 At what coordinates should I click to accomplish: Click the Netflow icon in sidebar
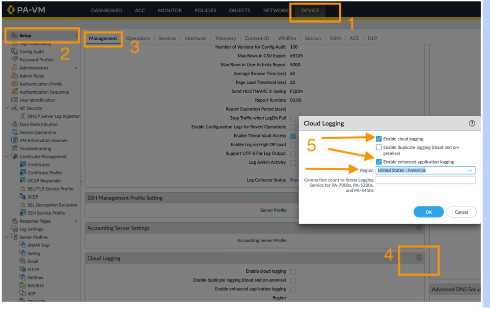(23, 277)
